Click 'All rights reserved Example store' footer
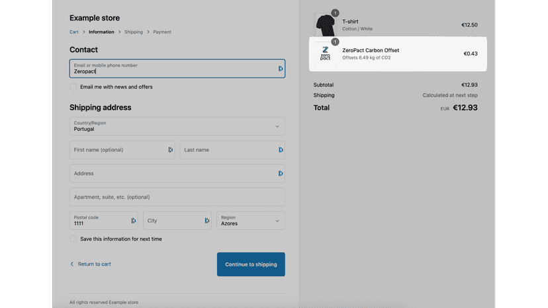 104,303
